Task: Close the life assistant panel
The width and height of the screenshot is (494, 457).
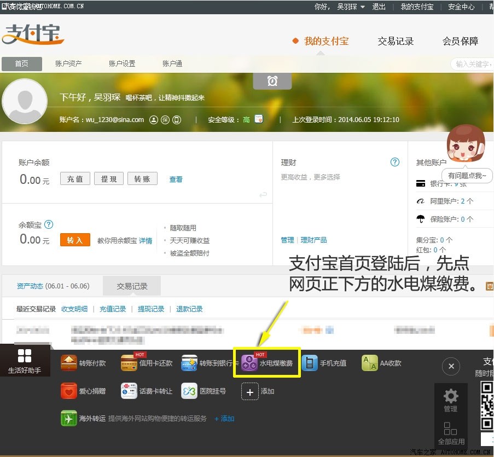Action: pos(451,366)
